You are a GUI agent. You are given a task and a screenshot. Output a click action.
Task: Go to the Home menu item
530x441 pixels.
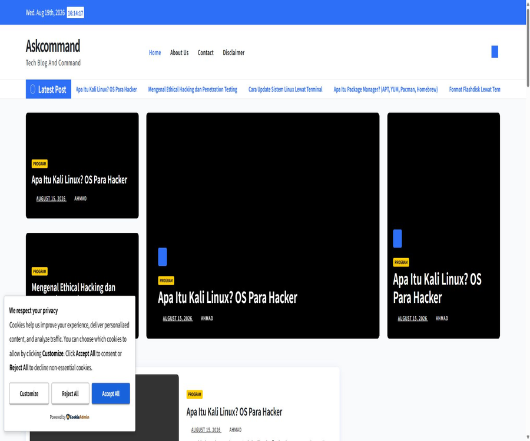point(155,53)
